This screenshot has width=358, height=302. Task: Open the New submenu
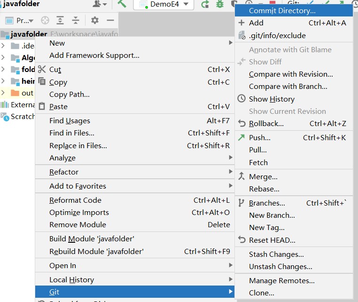(x=57, y=43)
